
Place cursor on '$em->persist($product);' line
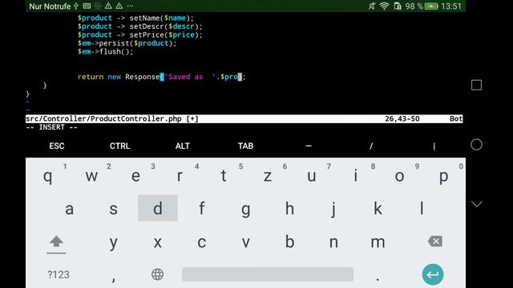pos(127,43)
